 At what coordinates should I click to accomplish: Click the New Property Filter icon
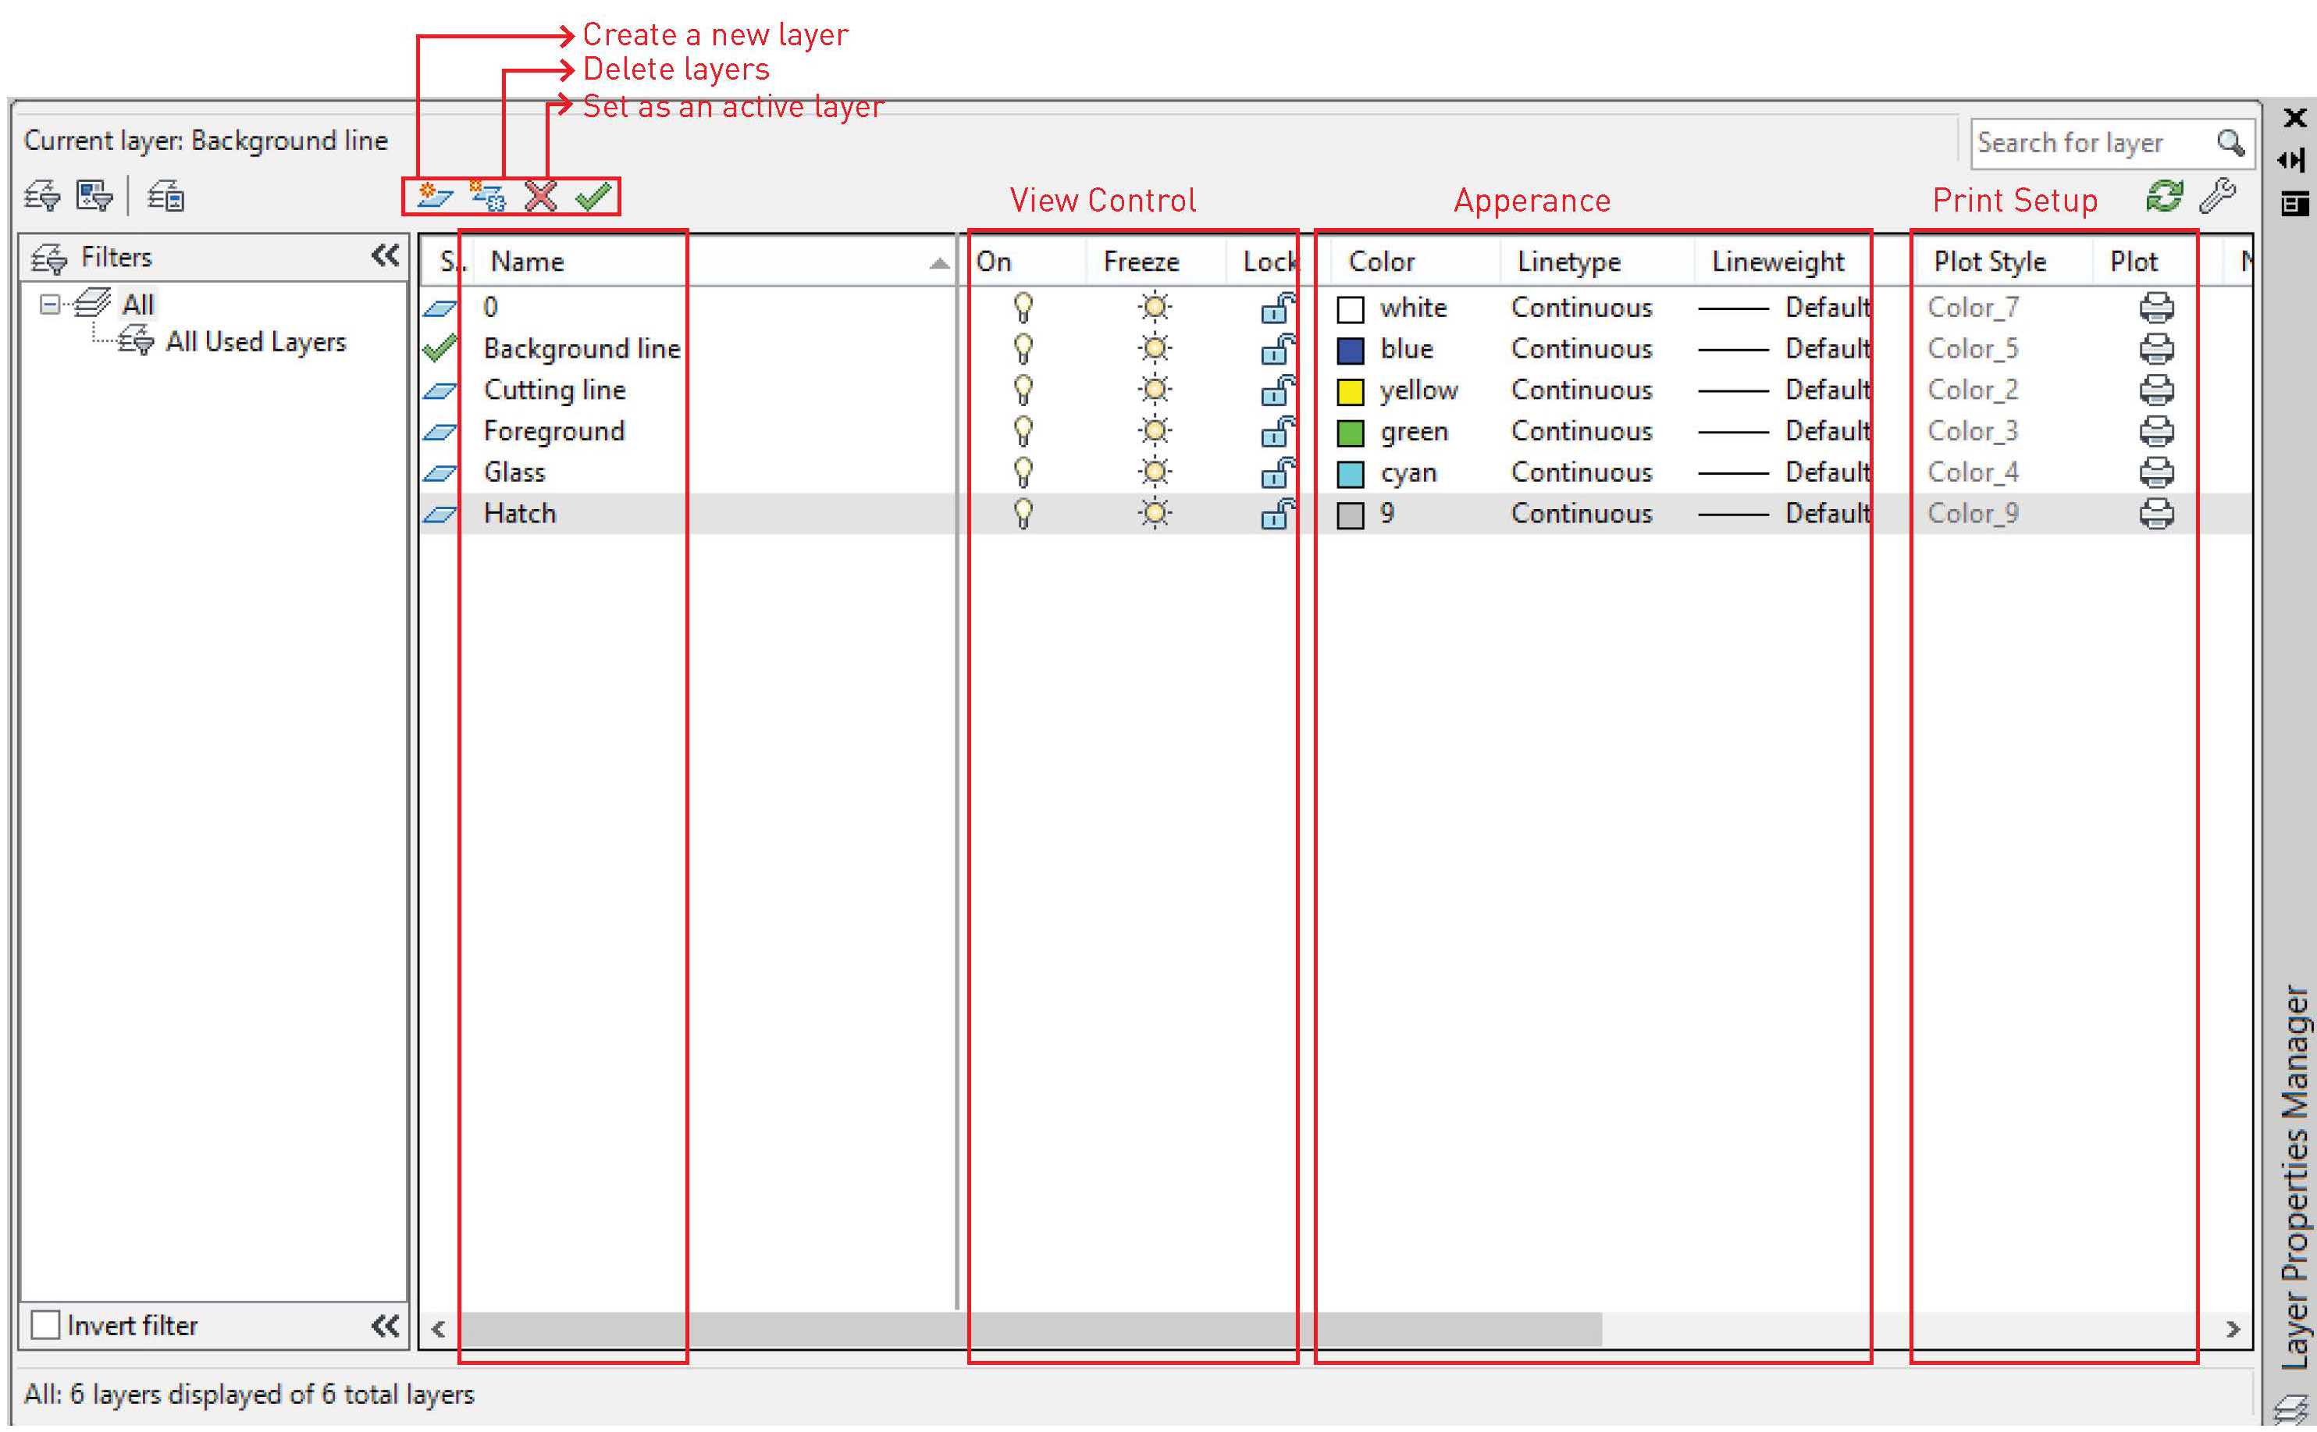tap(41, 196)
